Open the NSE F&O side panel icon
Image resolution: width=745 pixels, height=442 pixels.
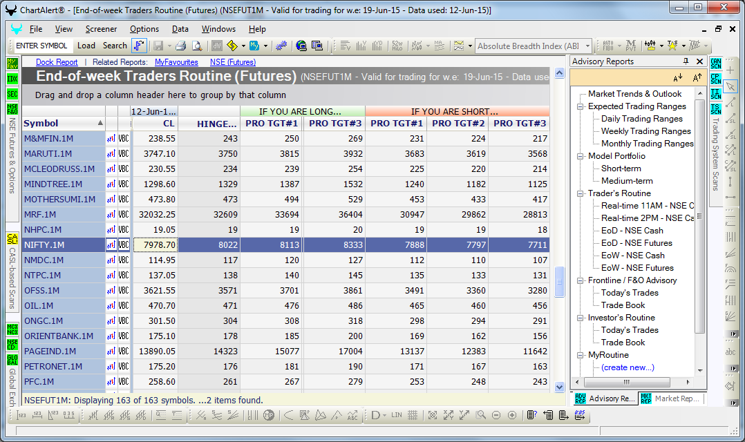tap(12, 109)
